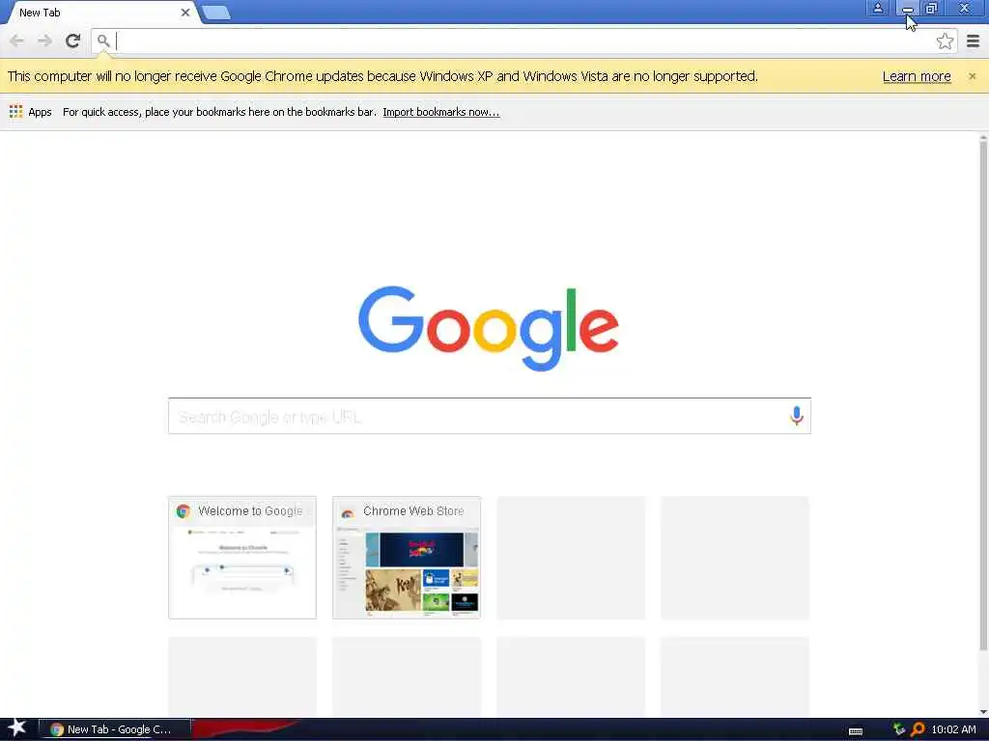The height and width of the screenshot is (741, 989).
Task: Click the Search Google or type URL box
Action: coord(490,416)
